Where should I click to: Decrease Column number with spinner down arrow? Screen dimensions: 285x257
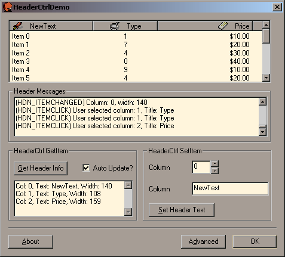(x=214, y=171)
